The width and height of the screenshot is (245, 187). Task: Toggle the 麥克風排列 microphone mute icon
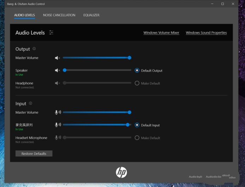pyautogui.click(x=58, y=125)
